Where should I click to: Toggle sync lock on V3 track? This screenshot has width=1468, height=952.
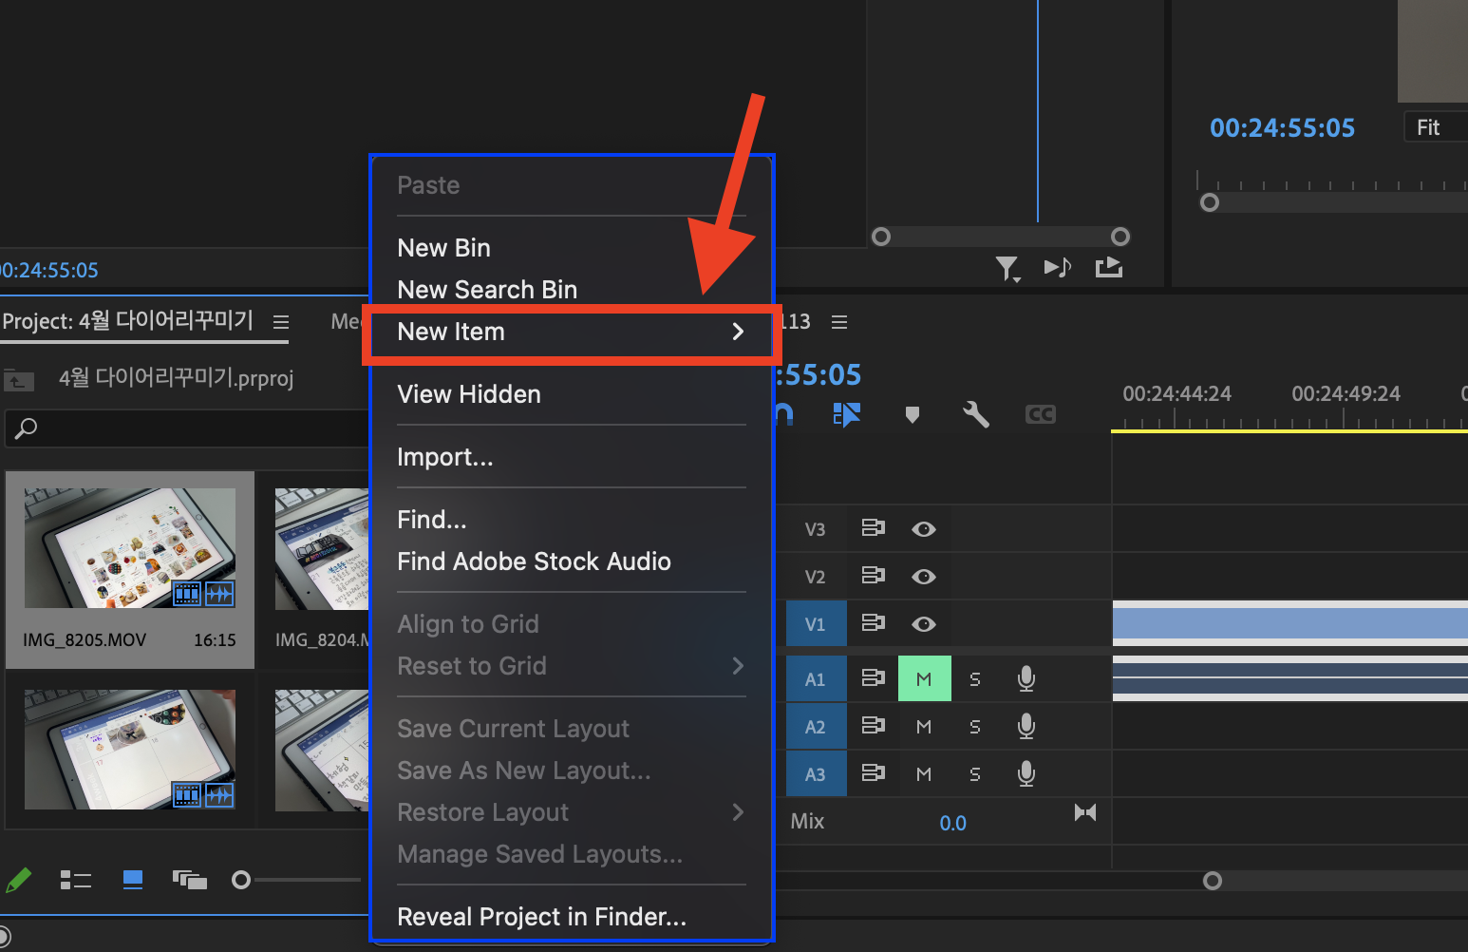pyautogui.click(x=873, y=528)
